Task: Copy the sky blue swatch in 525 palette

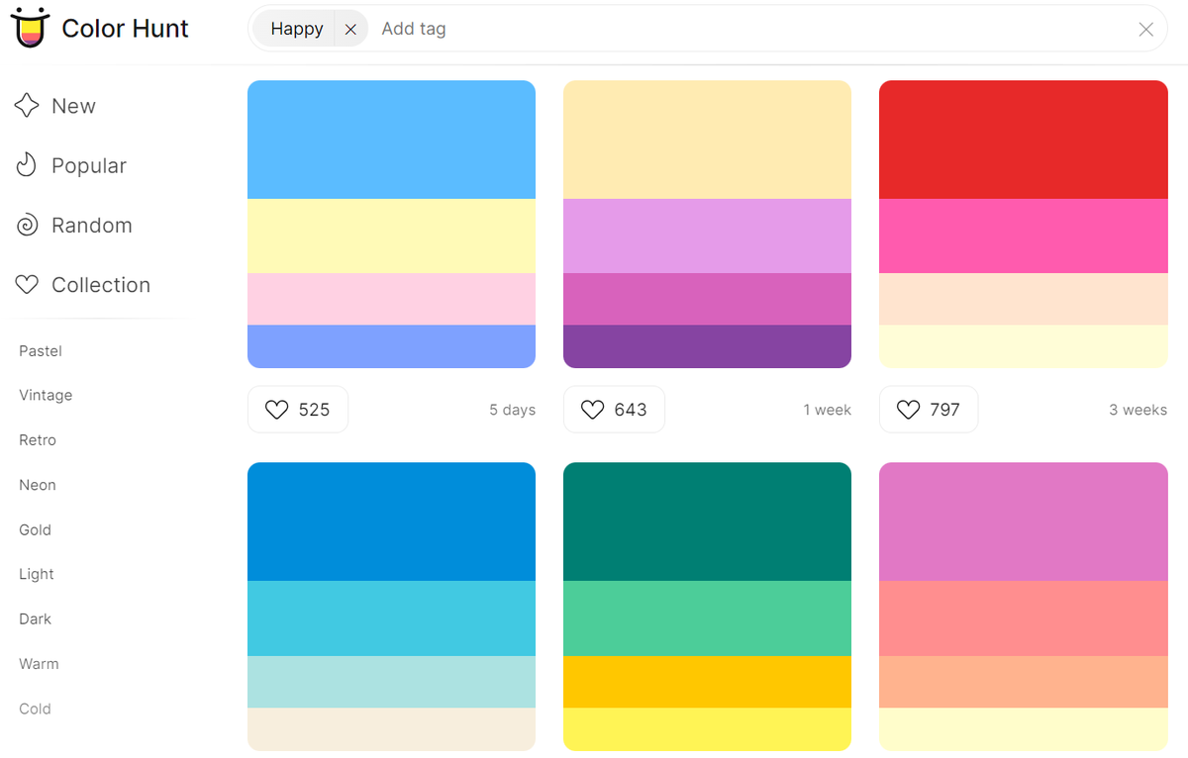Action: point(391,140)
